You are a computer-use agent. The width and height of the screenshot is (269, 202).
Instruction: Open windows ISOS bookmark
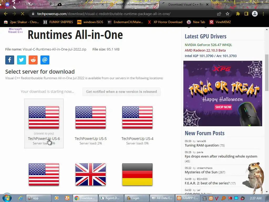(90, 22)
